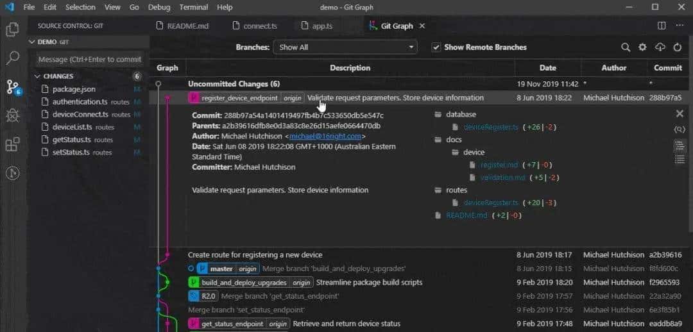Select package.json in changes list
The height and width of the screenshot is (332, 693).
(x=74, y=89)
